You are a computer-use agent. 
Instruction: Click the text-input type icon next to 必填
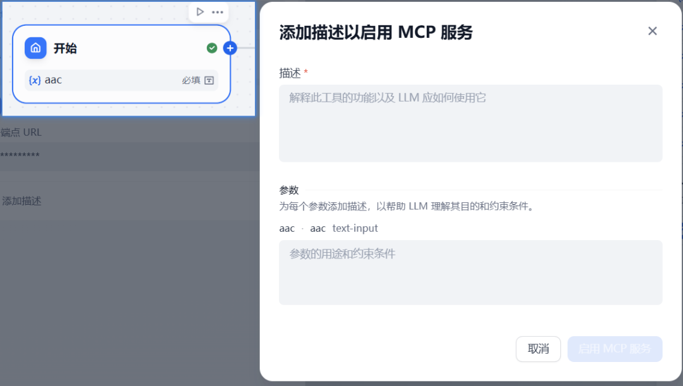coord(209,80)
